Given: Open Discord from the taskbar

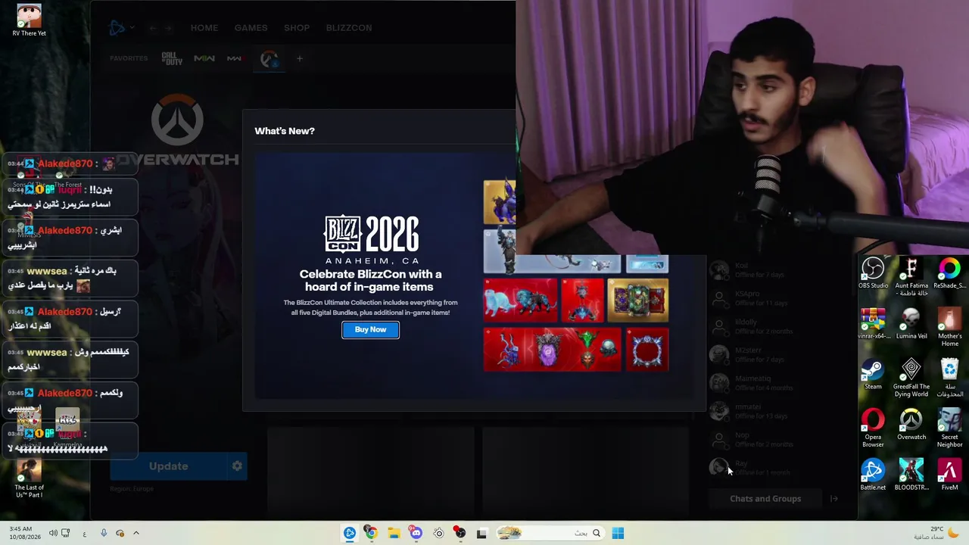Looking at the screenshot, I should (416, 534).
